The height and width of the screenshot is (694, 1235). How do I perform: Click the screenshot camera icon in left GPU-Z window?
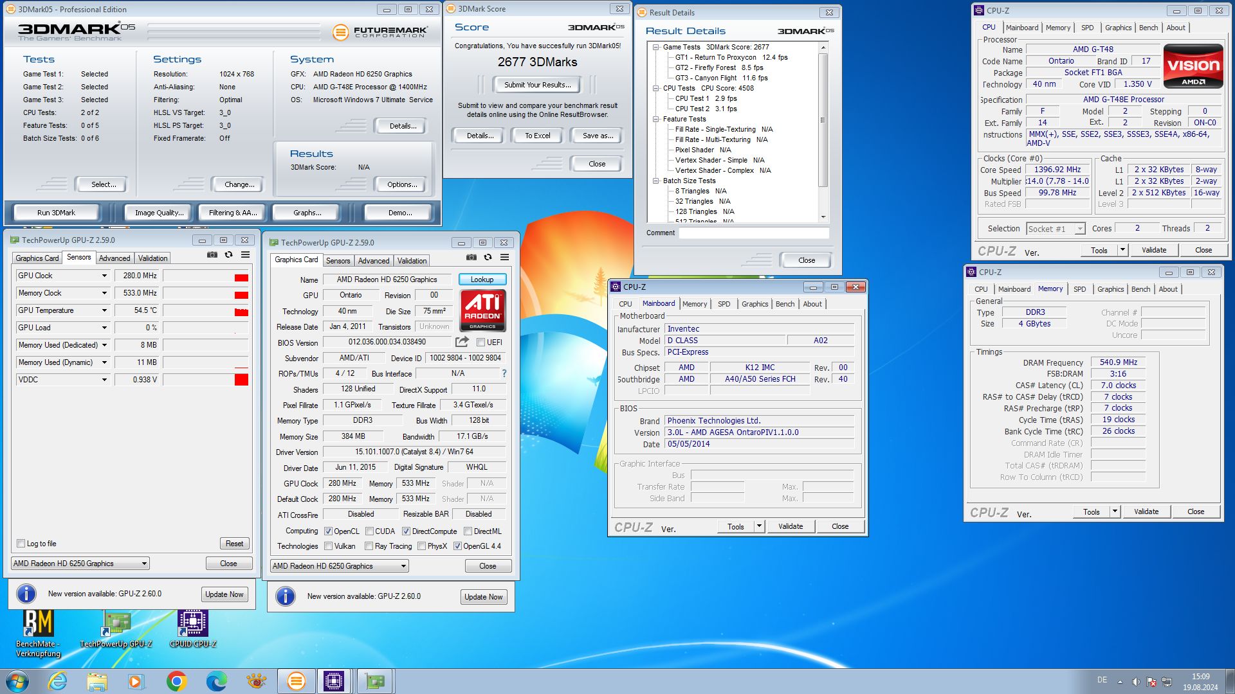pyautogui.click(x=212, y=255)
